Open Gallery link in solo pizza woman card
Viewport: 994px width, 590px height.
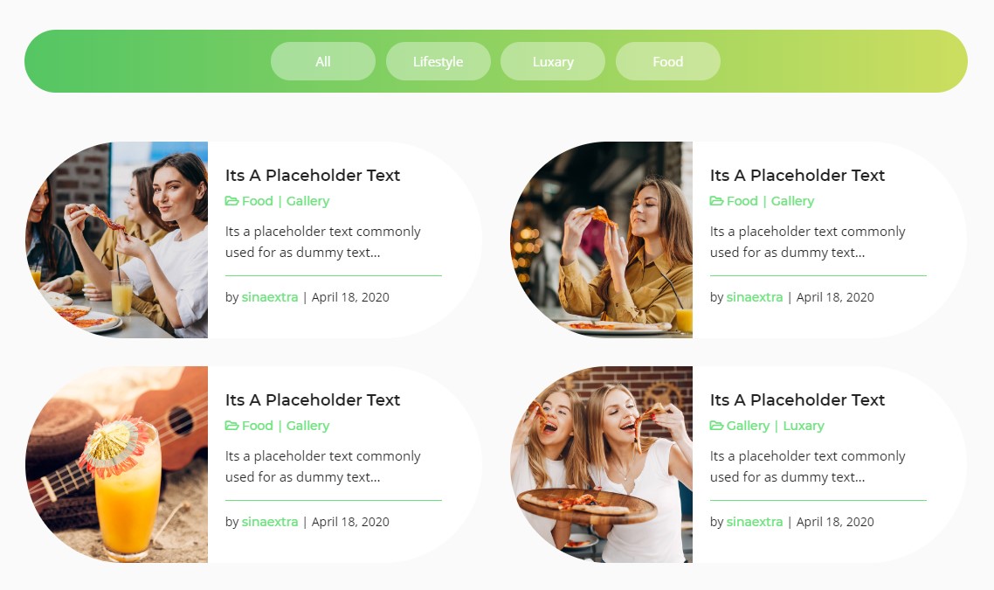pyautogui.click(x=792, y=201)
